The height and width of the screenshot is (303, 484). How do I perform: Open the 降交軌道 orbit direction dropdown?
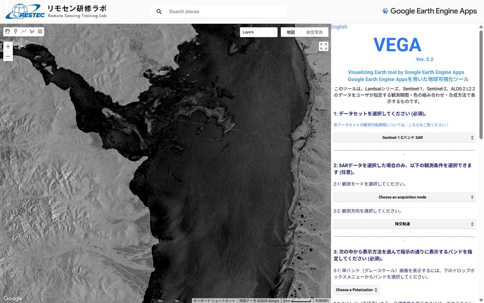404,224
